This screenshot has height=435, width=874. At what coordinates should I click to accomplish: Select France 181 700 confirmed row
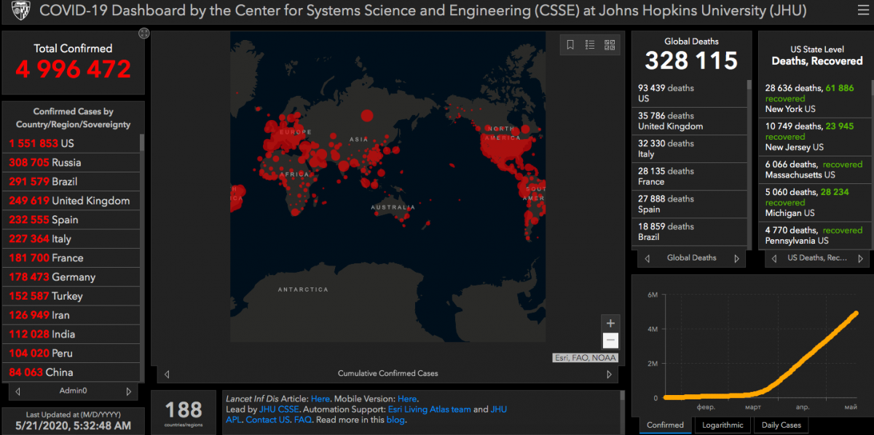(71, 258)
